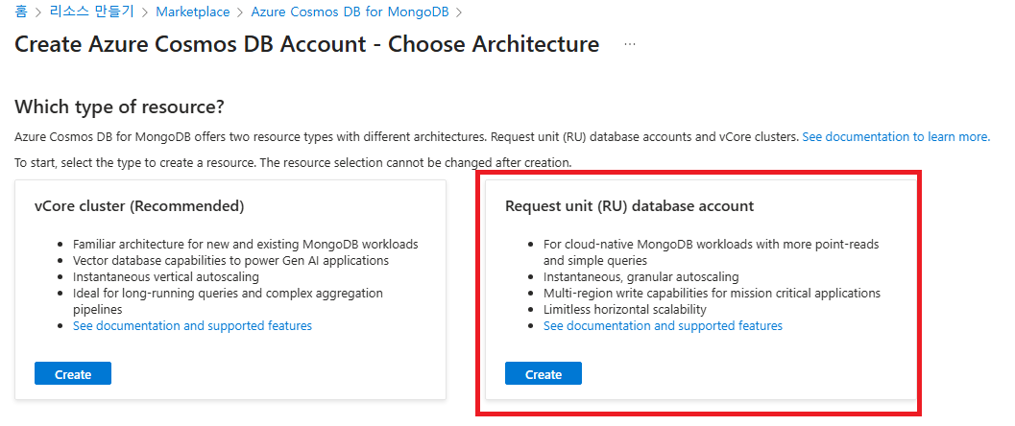This screenshot has height=426, width=1015.
Task: Open vCore cluster documentation and supported features
Action: (x=192, y=326)
